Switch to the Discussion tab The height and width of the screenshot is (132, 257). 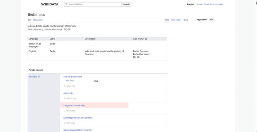pyautogui.click(x=38, y=20)
